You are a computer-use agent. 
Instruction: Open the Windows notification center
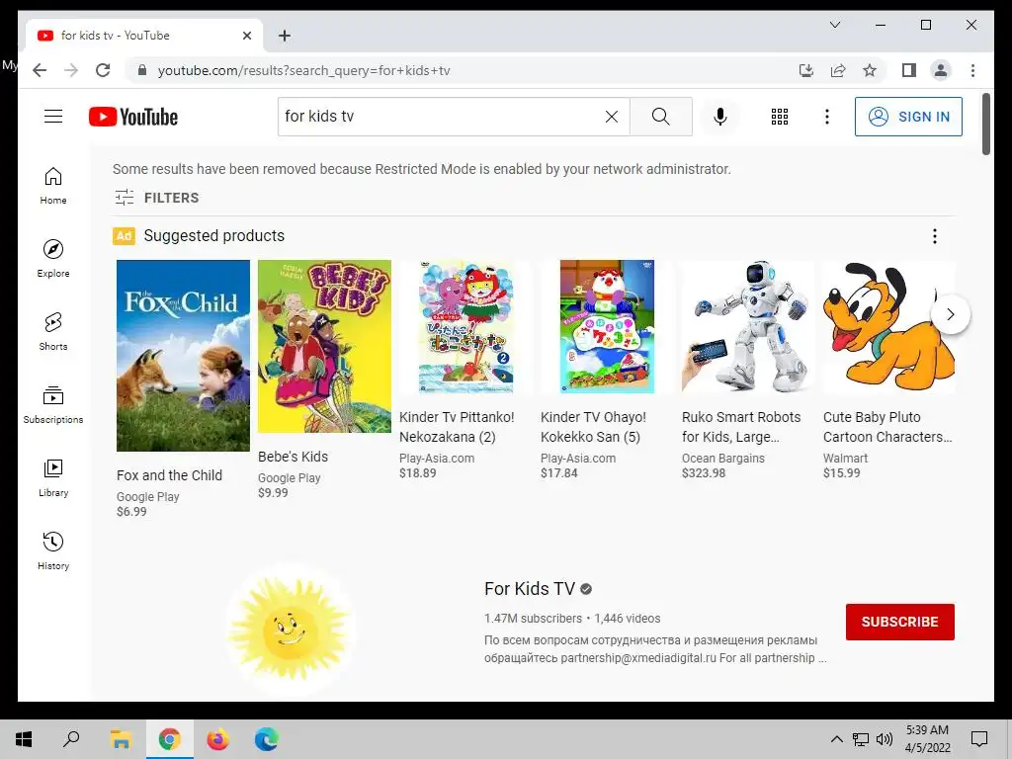(x=979, y=739)
